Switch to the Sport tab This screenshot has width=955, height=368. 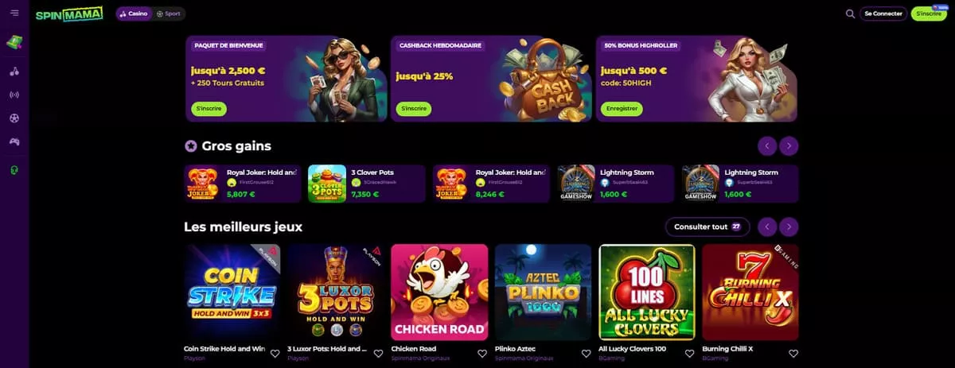(x=169, y=14)
